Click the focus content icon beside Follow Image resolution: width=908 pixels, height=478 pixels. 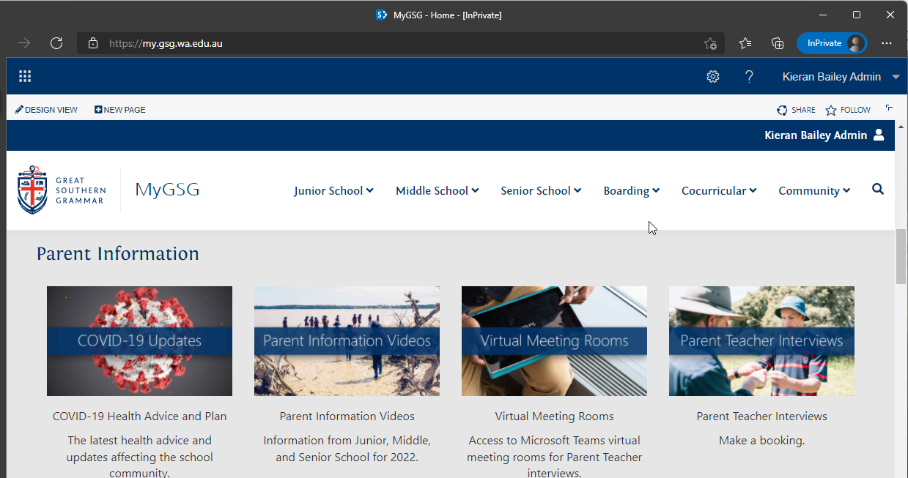point(889,108)
